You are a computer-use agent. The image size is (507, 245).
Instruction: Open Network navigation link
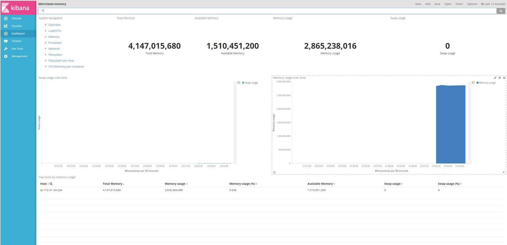click(54, 49)
